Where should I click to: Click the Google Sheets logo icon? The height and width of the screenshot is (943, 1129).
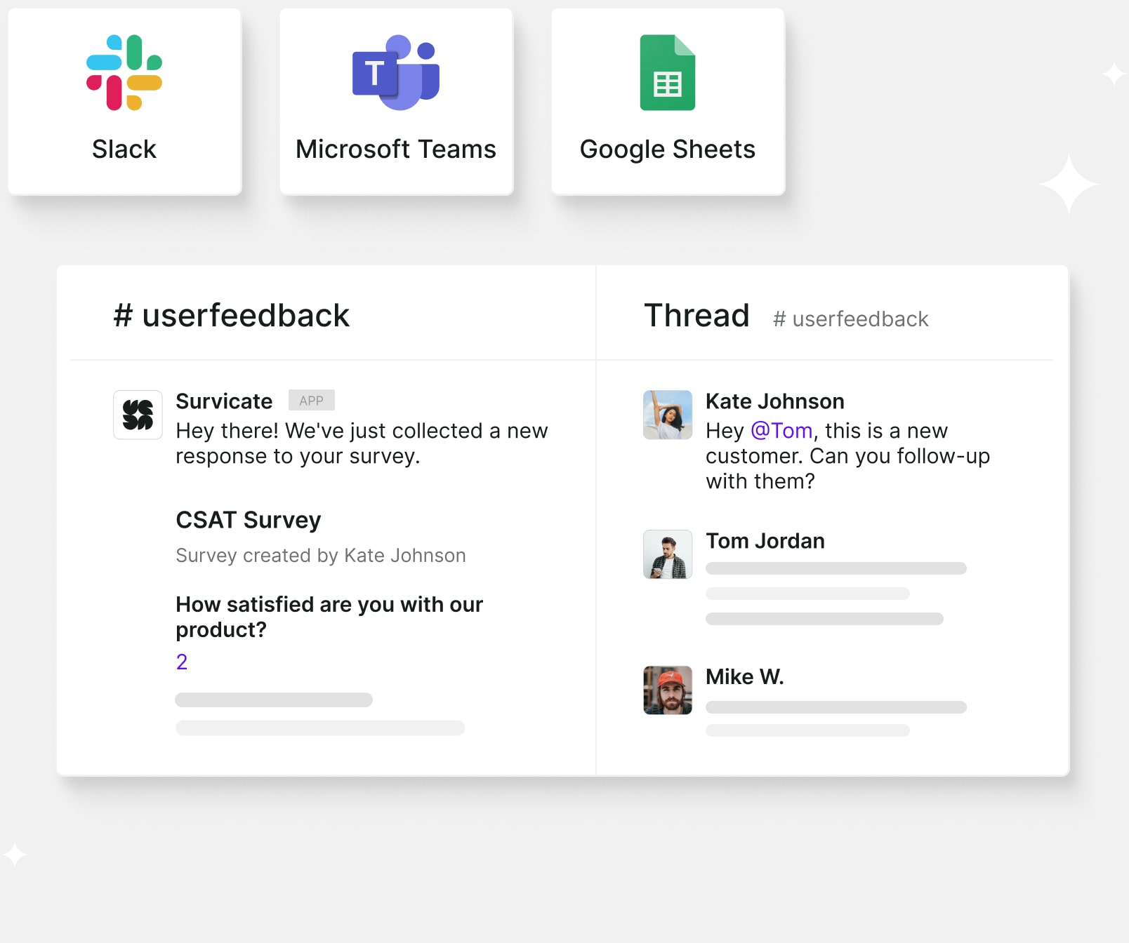point(668,72)
